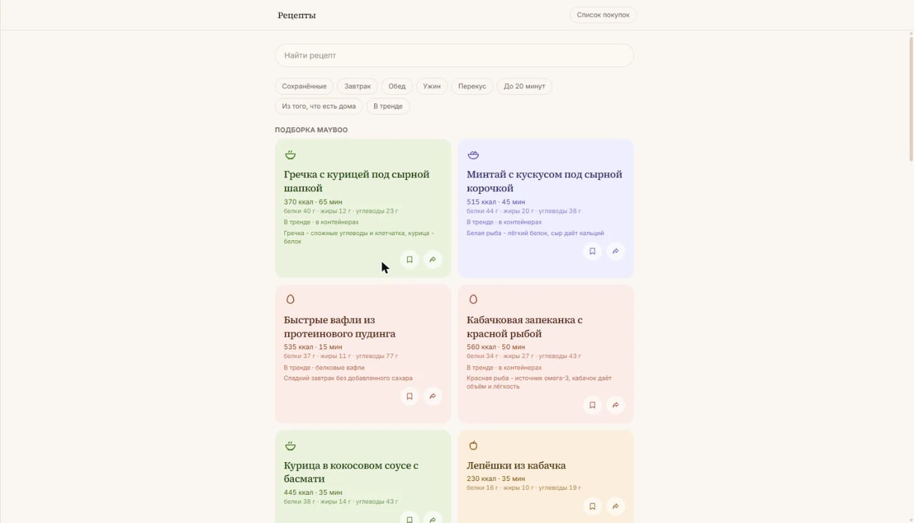Save the Быстрые вафли recipe bookmark
Viewport: 914px width, 523px height.
409,396
